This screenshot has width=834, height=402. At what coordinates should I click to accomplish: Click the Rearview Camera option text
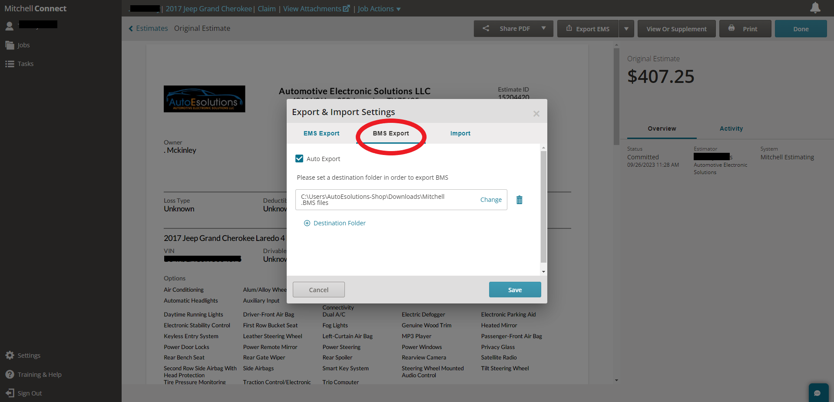tap(424, 358)
